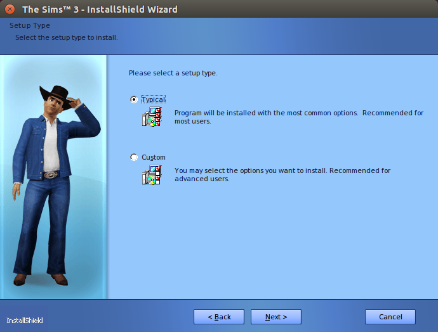Click the window title 'The Sims 3 - InstallShield Wizard'
The width and height of the screenshot is (438, 332).
click(100, 10)
